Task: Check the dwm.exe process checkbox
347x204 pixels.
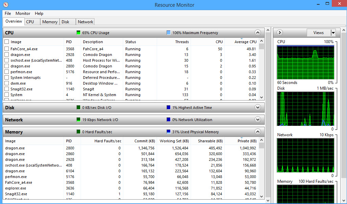Action: point(7,83)
